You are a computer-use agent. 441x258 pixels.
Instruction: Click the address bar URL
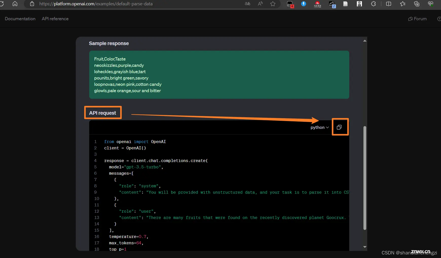coord(96,4)
